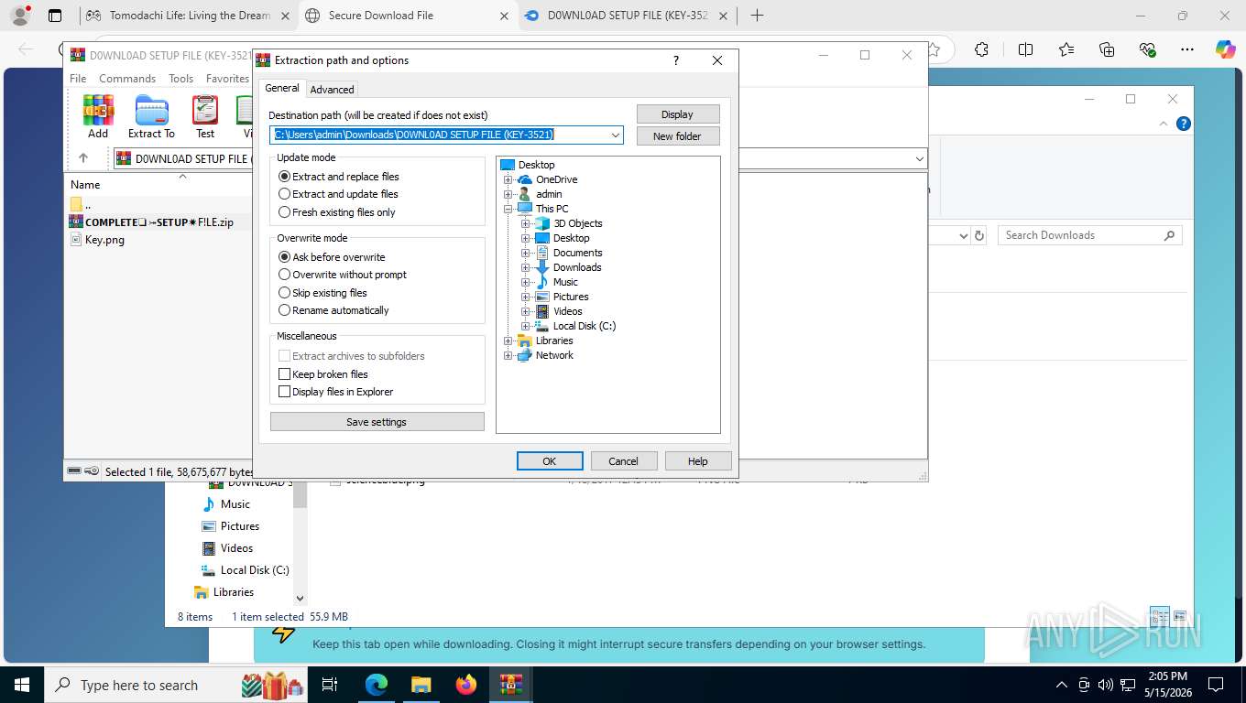Open the WinRAR Tools menu
Viewport: 1246px width, 703px height.
(180, 79)
